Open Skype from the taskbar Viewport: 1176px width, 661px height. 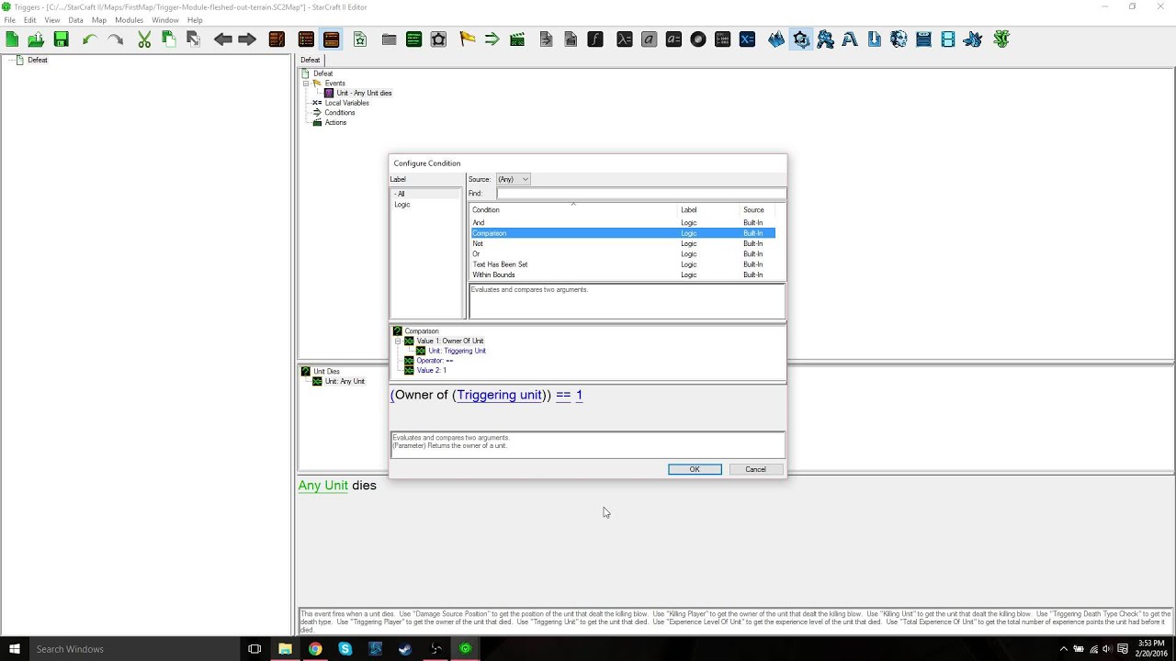(345, 649)
